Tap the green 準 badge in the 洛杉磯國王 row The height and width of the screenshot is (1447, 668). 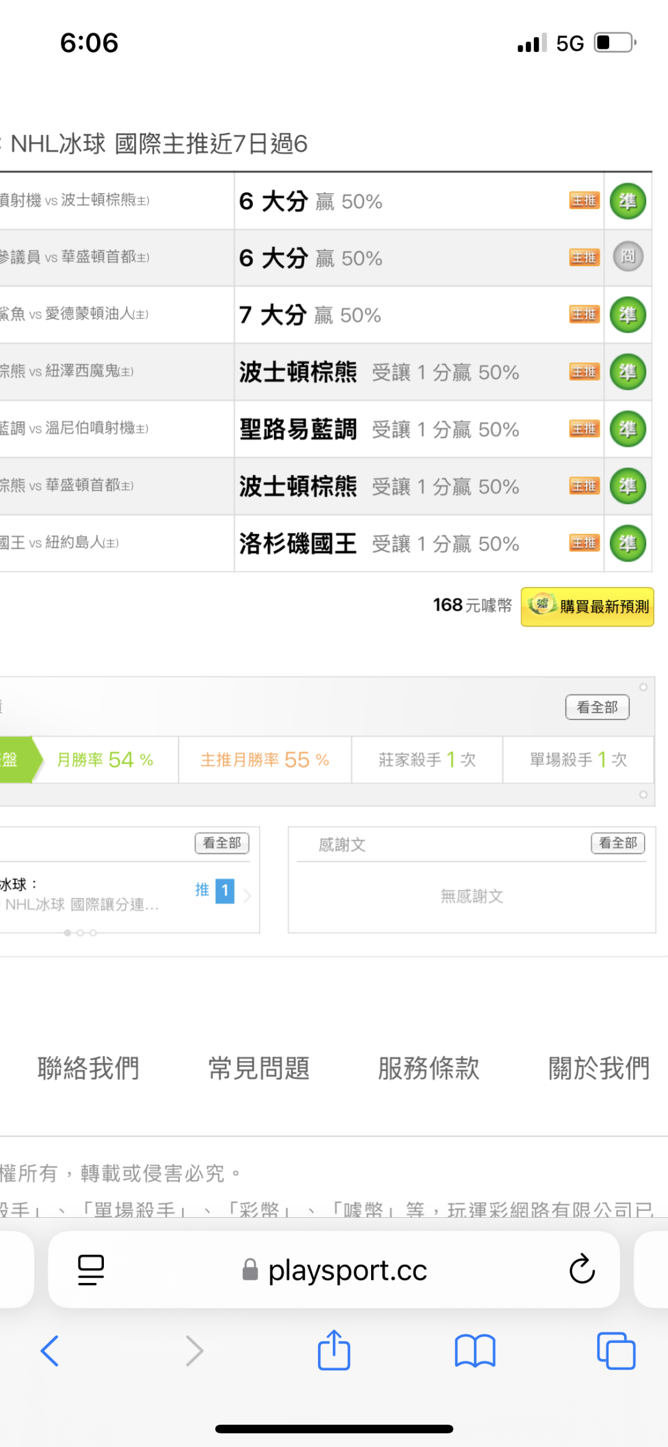pyautogui.click(x=628, y=543)
